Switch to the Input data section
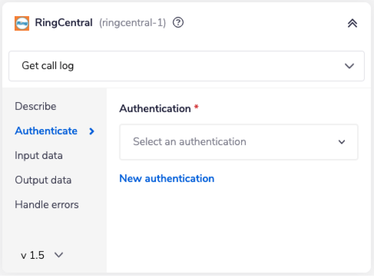374x276 pixels. (x=39, y=156)
